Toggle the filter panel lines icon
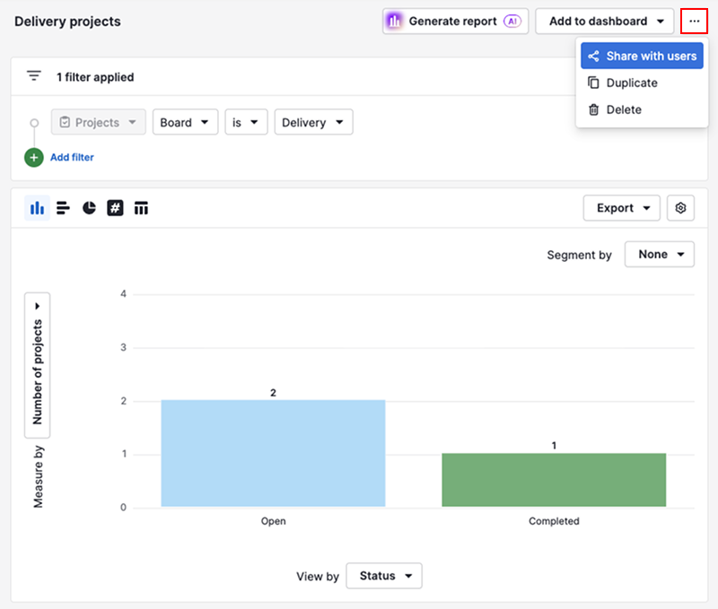 [x=34, y=76]
